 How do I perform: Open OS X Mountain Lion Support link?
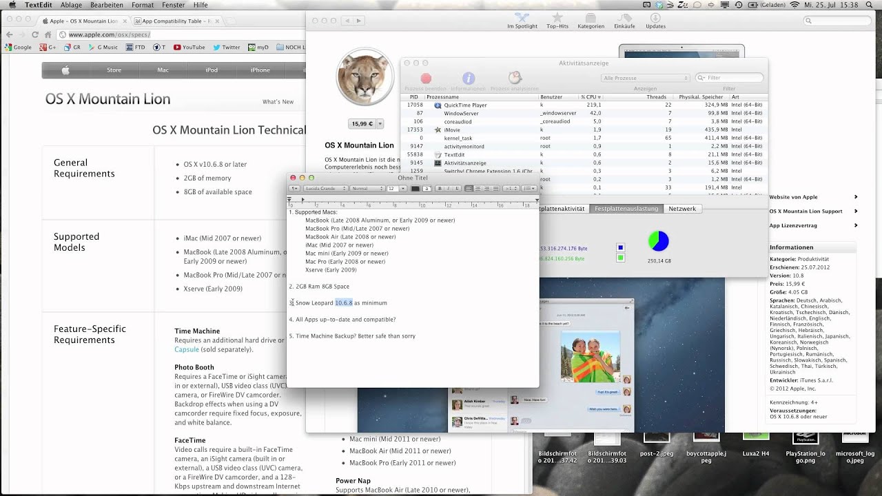coord(814,211)
